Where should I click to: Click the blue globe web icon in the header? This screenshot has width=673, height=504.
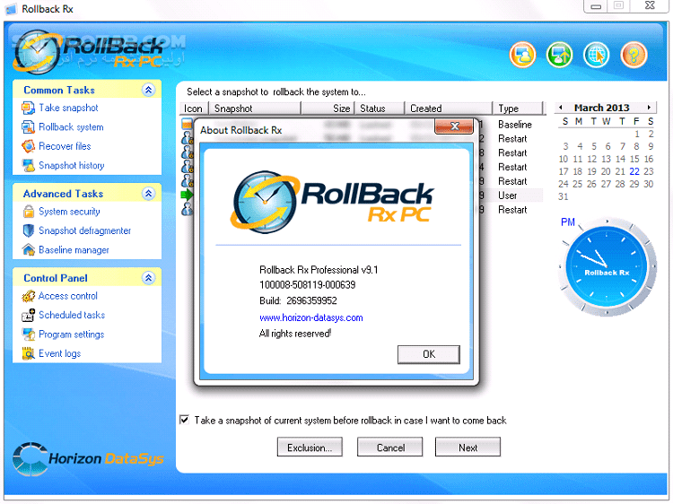click(596, 56)
